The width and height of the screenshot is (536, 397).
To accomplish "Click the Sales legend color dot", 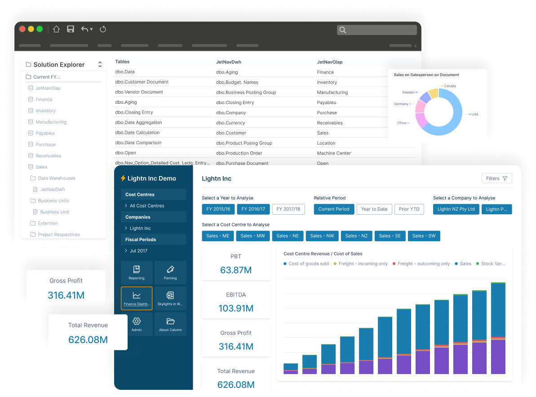I will tap(456, 264).
